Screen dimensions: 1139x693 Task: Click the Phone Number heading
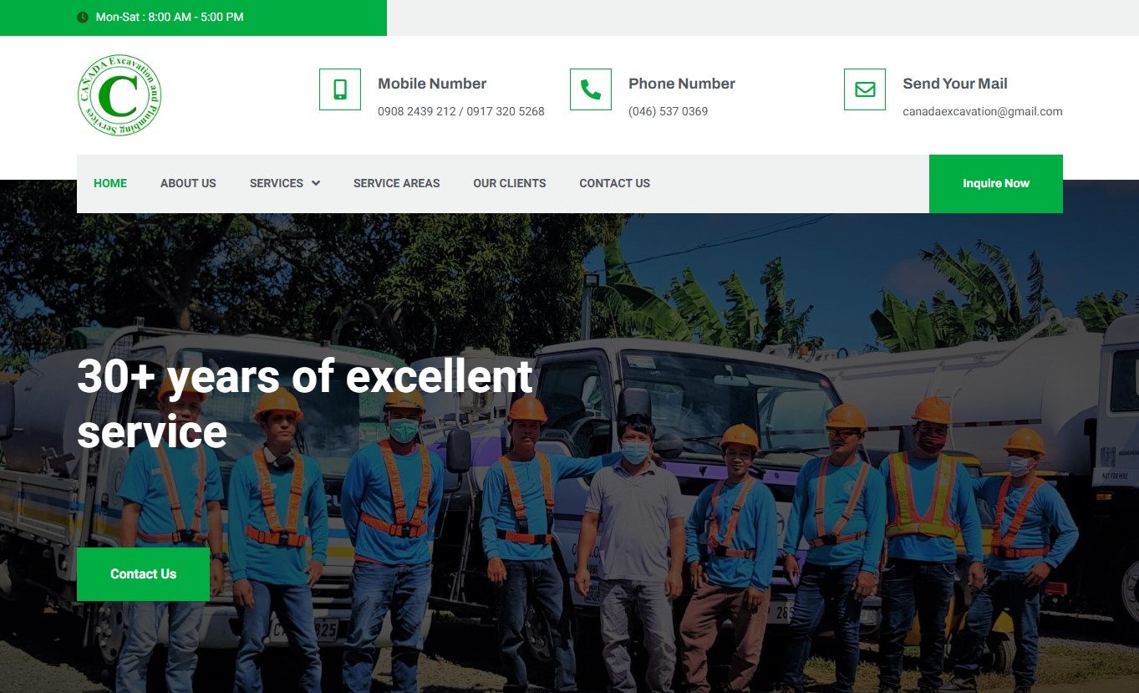pos(682,84)
